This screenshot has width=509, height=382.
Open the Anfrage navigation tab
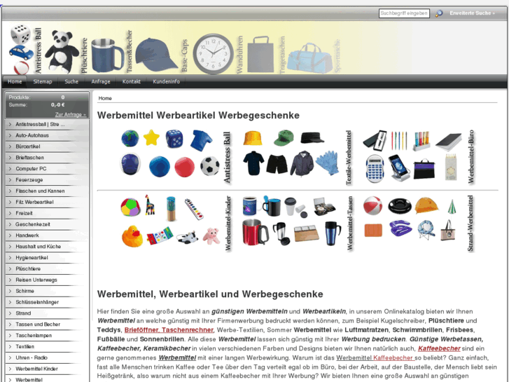click(x=101, y=81)
